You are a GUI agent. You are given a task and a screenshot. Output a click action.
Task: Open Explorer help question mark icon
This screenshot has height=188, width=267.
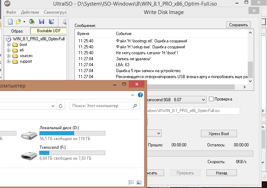[x=140, y=95]
